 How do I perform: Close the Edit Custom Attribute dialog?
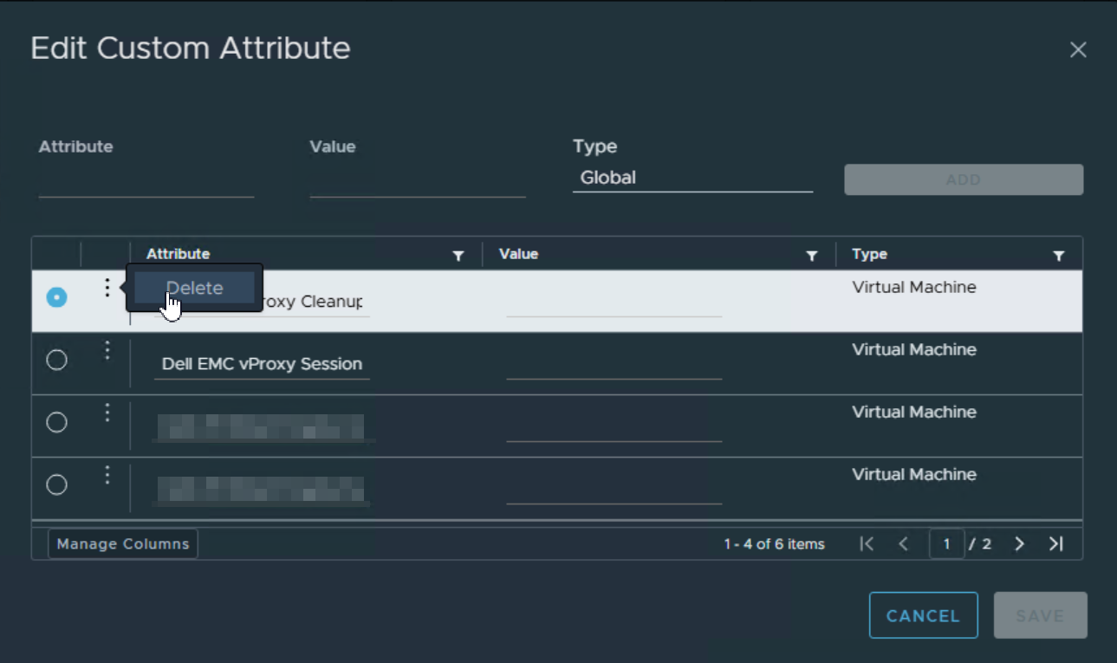coord(1078,49)
